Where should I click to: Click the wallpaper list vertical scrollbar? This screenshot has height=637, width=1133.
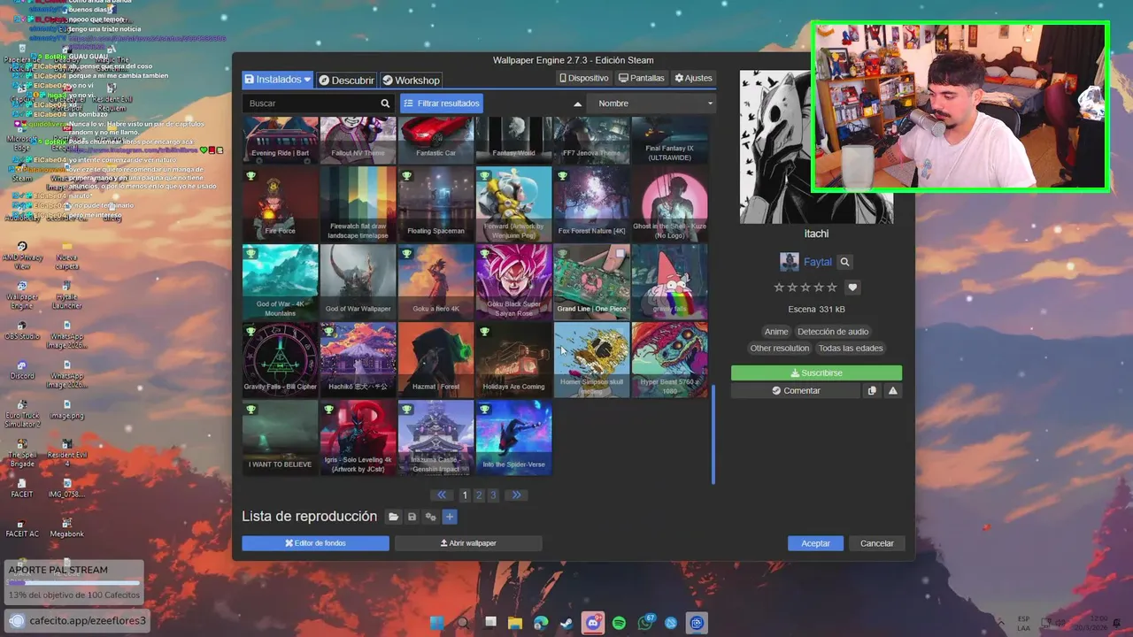713,435
